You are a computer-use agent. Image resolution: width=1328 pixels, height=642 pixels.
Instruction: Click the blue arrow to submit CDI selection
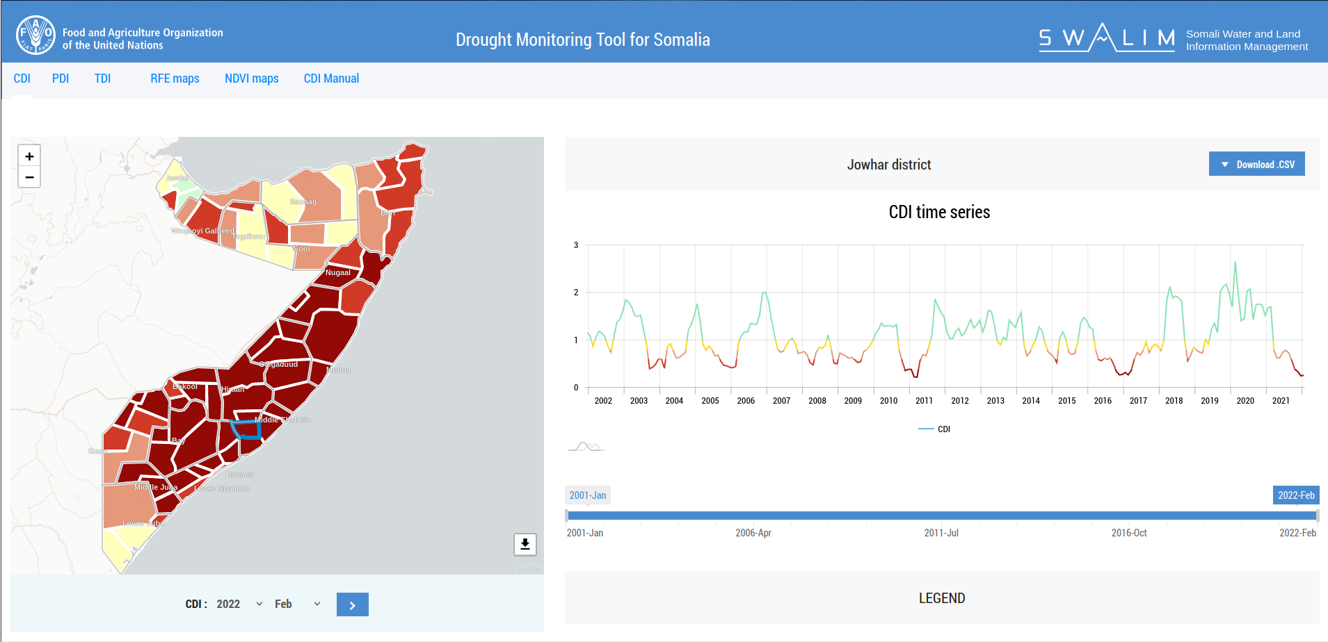pos(352,604)
